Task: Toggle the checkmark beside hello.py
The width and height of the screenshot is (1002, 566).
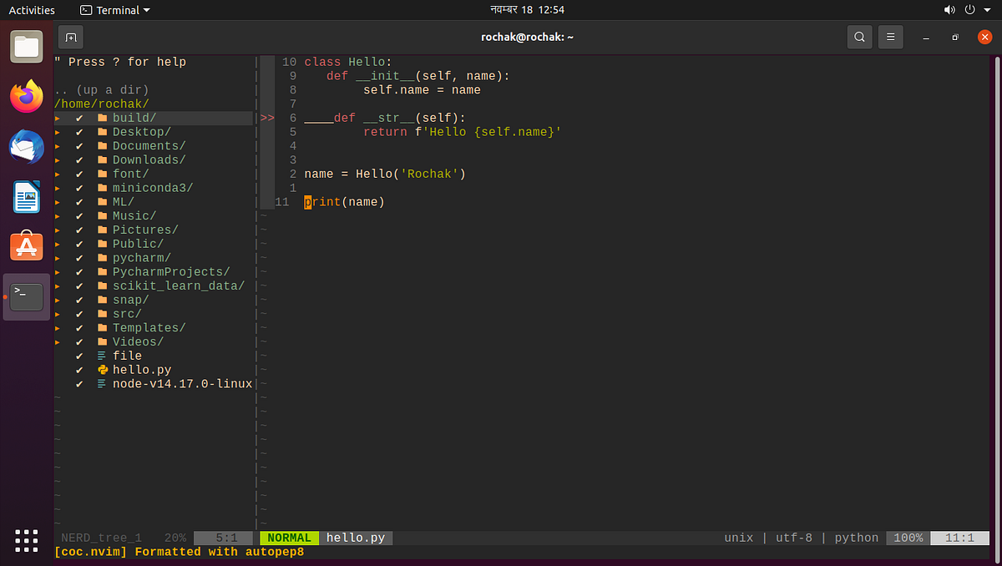Action: click(79, 369)
